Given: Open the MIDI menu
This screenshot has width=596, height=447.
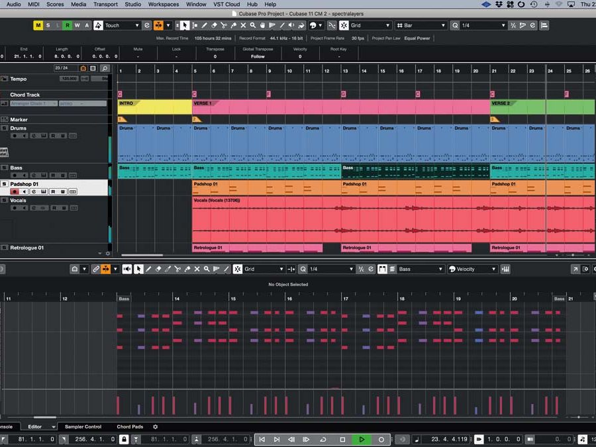Looking at the screenshot, I should [x=34, y=4].
